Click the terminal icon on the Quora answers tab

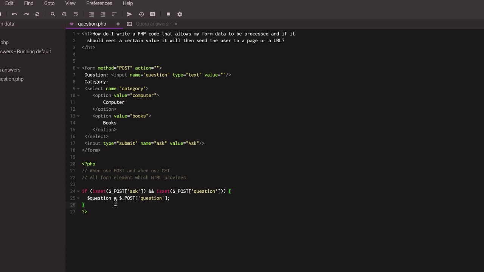[129, 24]
